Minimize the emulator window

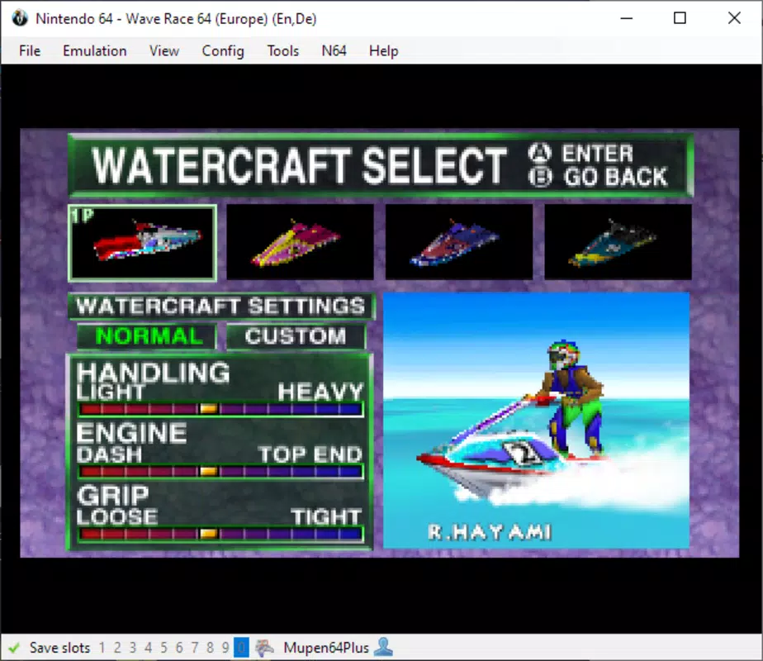pos(627,18)
